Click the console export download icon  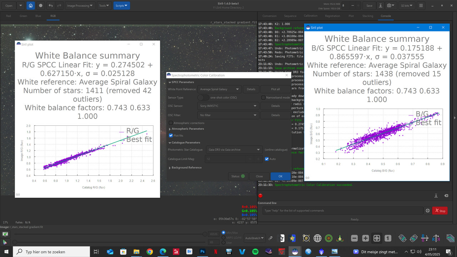pyautogui.click(x=436, y=196)
